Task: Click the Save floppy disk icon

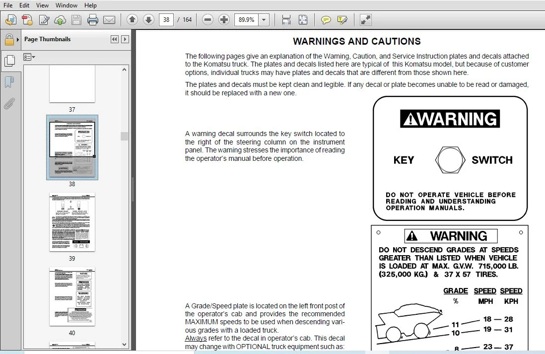Action: [76, 20]
